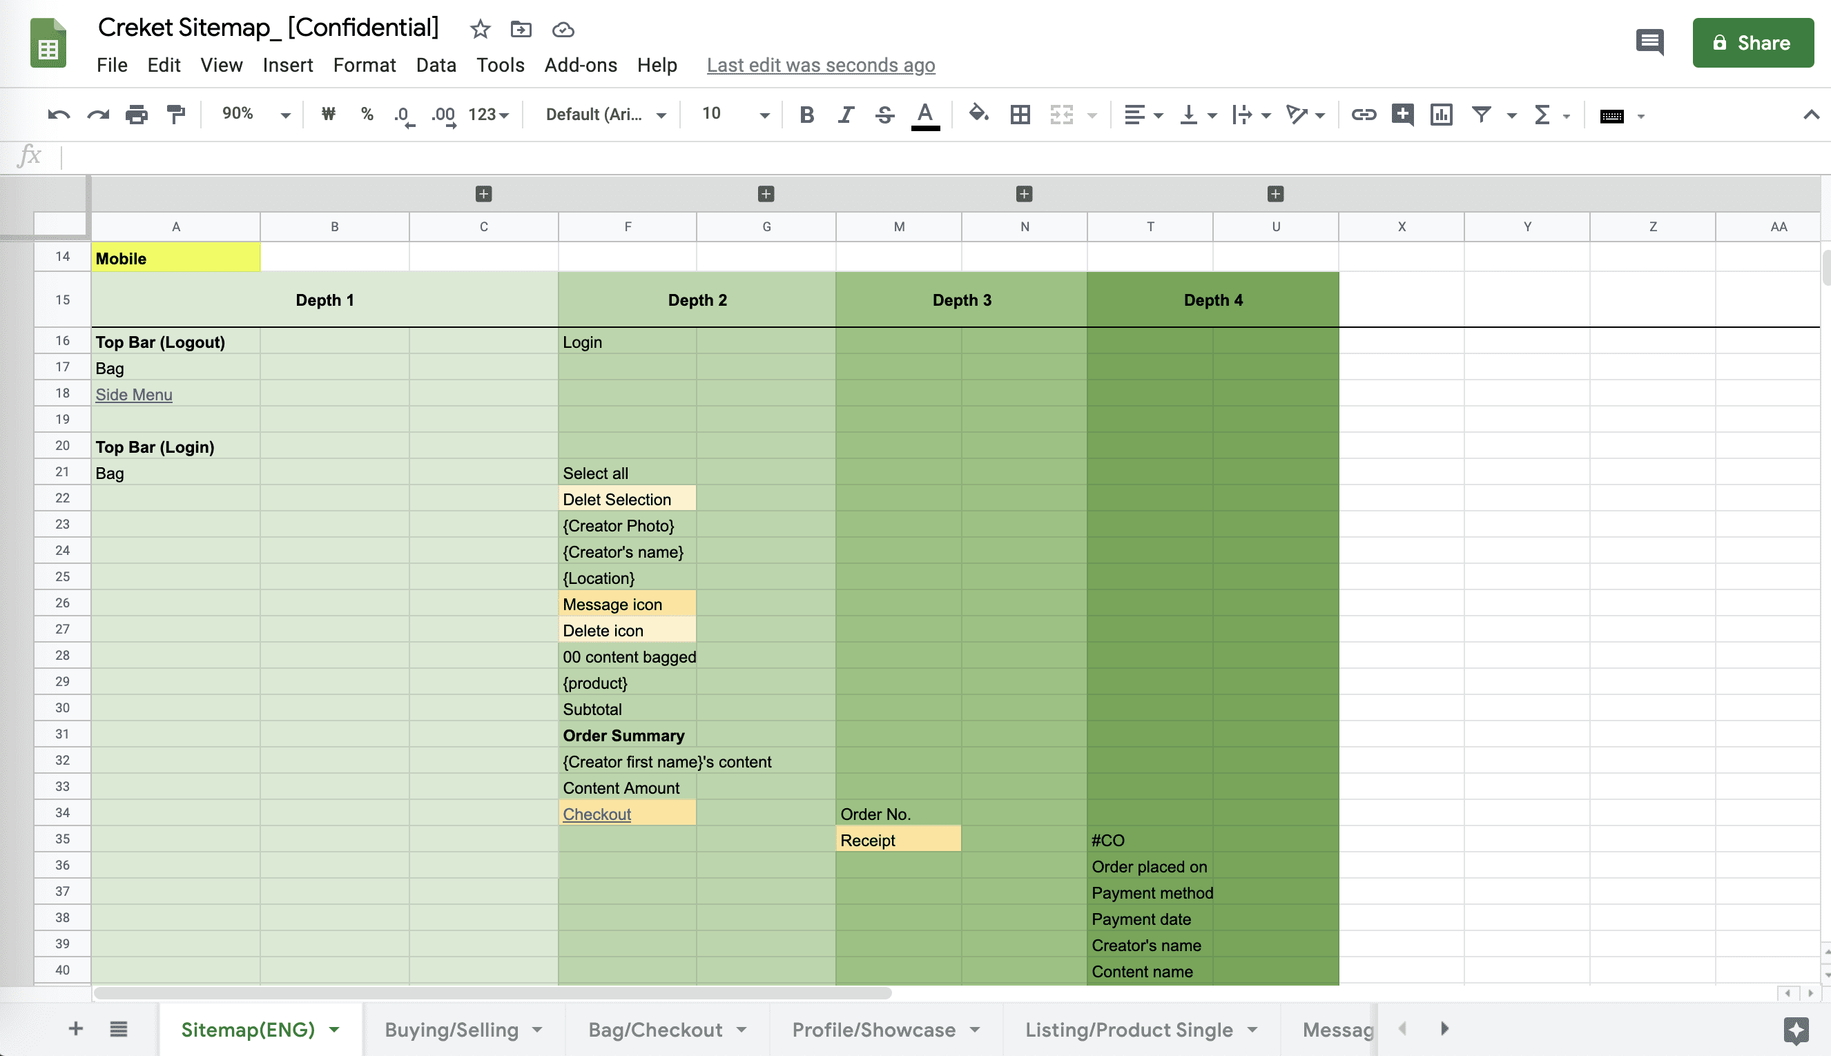Expand the column group above column G

tap(766, 194)
